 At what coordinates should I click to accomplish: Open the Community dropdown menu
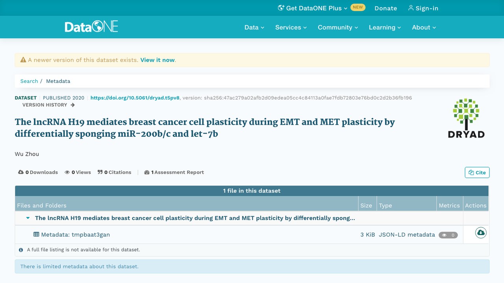pos(338,27)
